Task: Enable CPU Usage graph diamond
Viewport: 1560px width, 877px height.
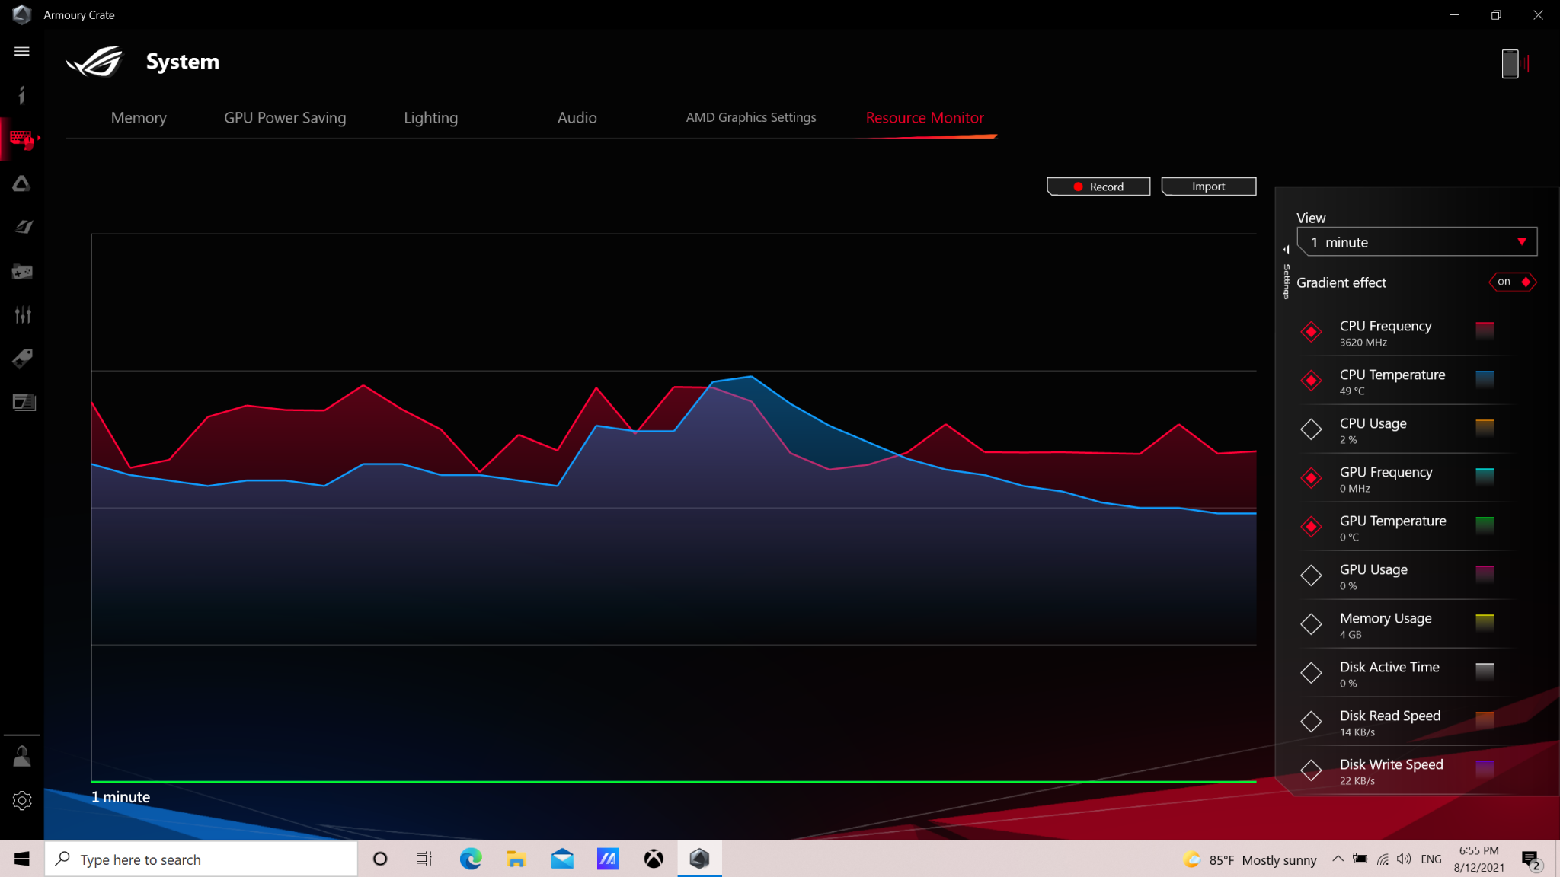Action: (1311, 429)
